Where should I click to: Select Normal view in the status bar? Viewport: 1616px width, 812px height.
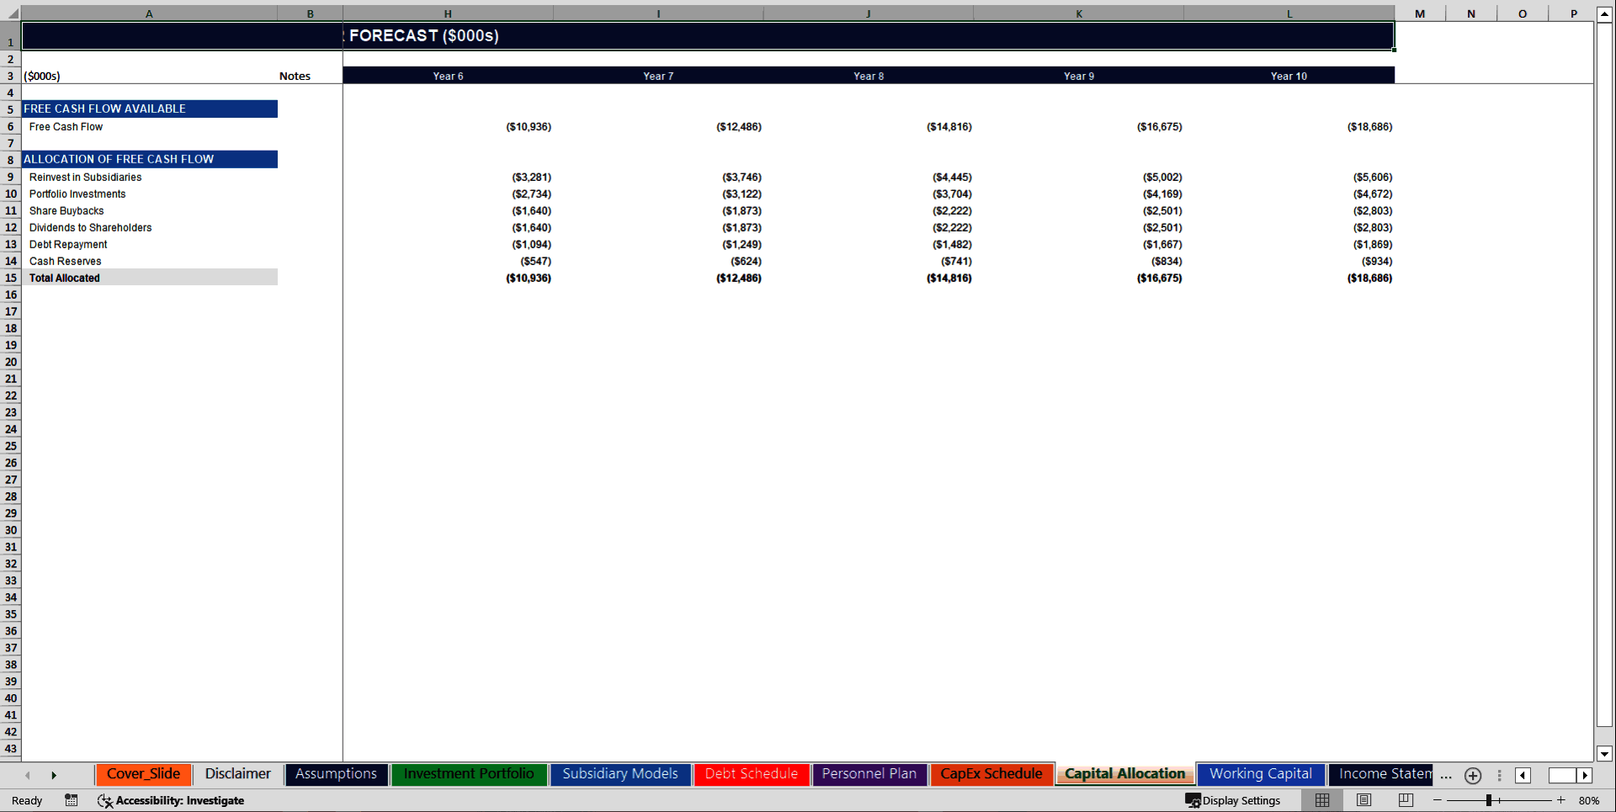pos(1321,800)
